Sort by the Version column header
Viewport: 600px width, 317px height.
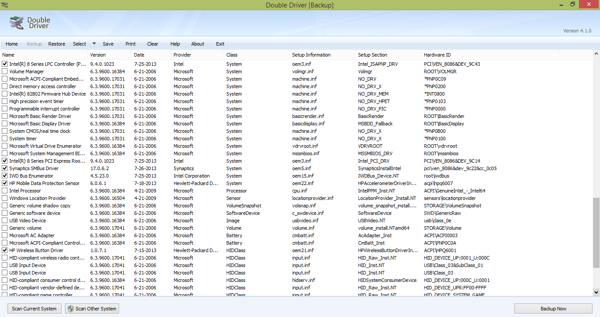(x=110, y=55)
